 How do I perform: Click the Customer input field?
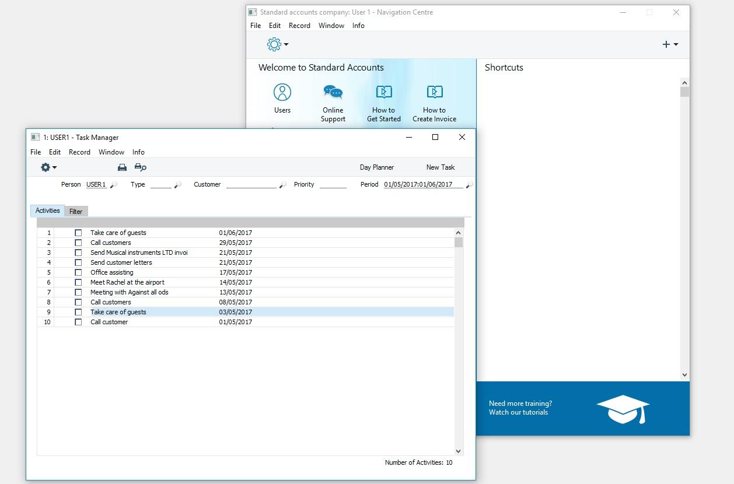pos(251,184)
